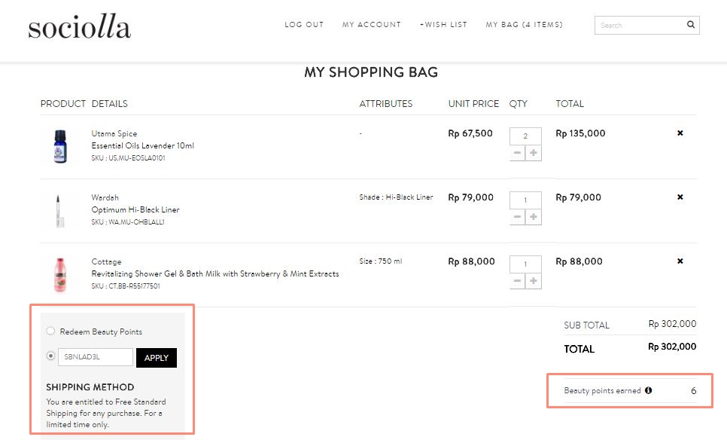Image resolution: width=727 pixels, height=440 pixels.
Task: Select the coupon code radio option
Action: tap(50, 357)
